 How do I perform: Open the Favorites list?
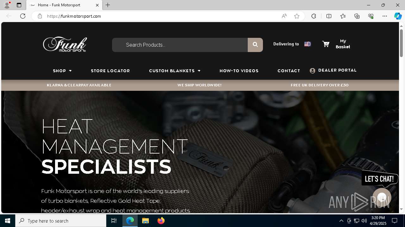point(343,16)
